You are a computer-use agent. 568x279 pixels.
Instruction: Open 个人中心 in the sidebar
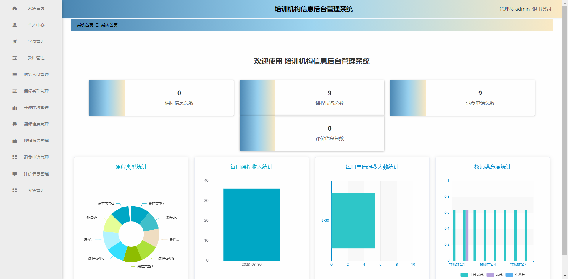point(31,25)
